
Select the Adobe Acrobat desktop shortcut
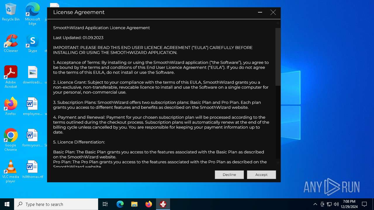11,77
